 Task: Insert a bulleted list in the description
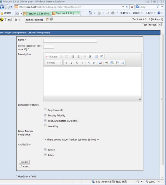[78, 56]
